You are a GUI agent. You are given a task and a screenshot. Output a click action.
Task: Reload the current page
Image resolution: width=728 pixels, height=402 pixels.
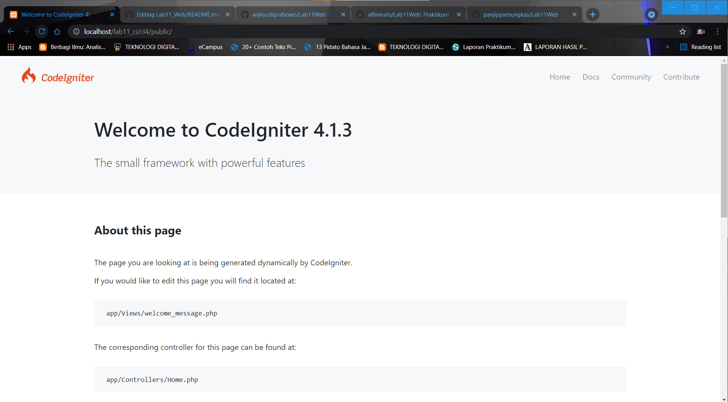click(42, 31)
